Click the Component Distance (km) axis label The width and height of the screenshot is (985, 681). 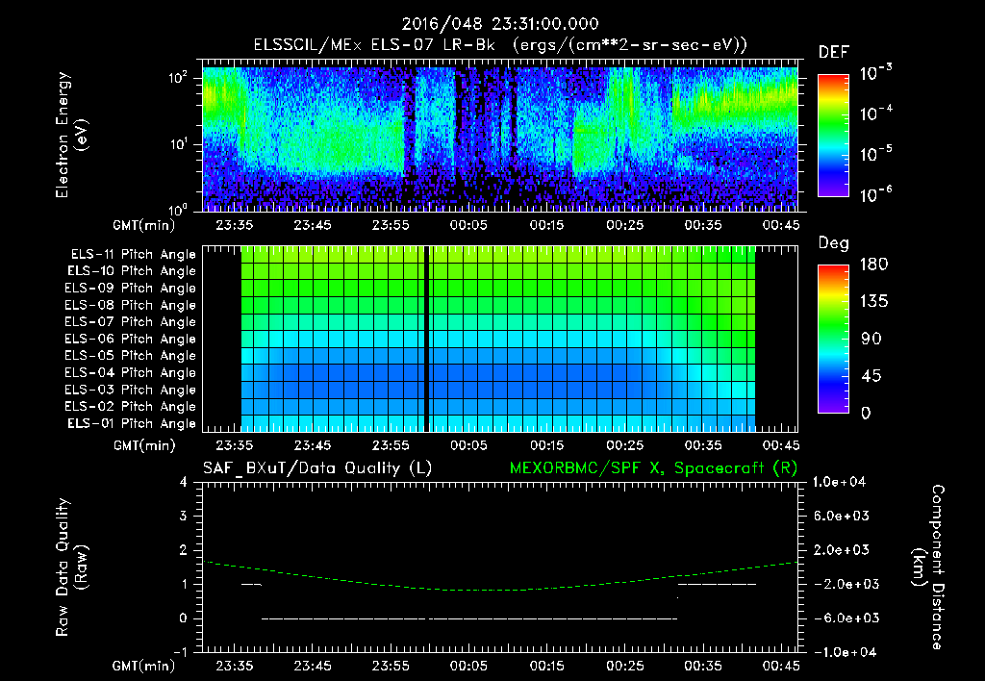tap(928, 567)
